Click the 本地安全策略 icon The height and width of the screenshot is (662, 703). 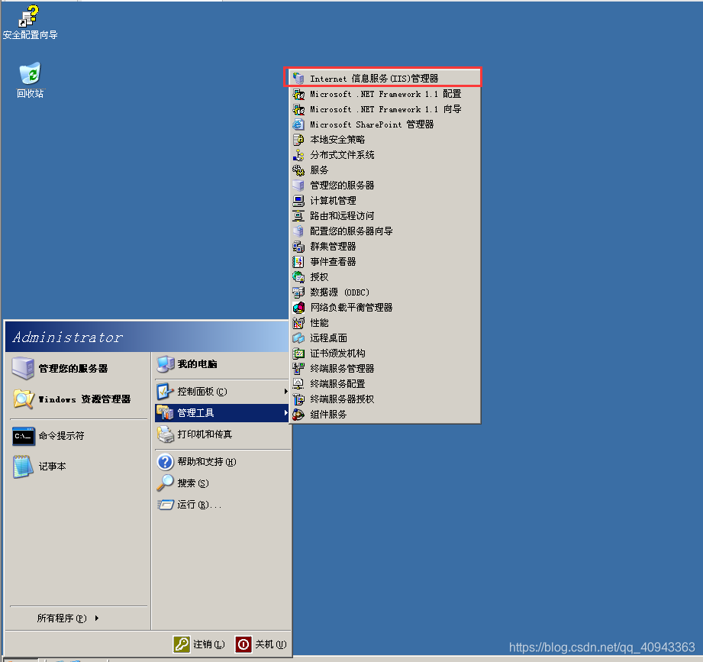(x=298, y=140)
